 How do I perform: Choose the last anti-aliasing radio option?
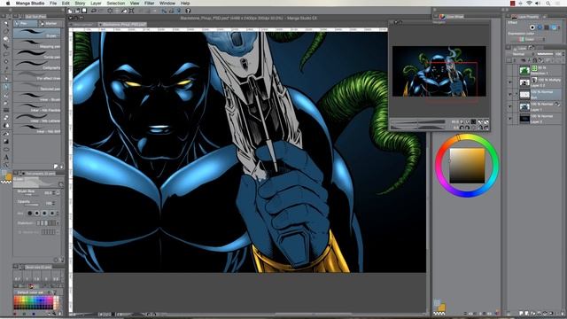[52, 214]
